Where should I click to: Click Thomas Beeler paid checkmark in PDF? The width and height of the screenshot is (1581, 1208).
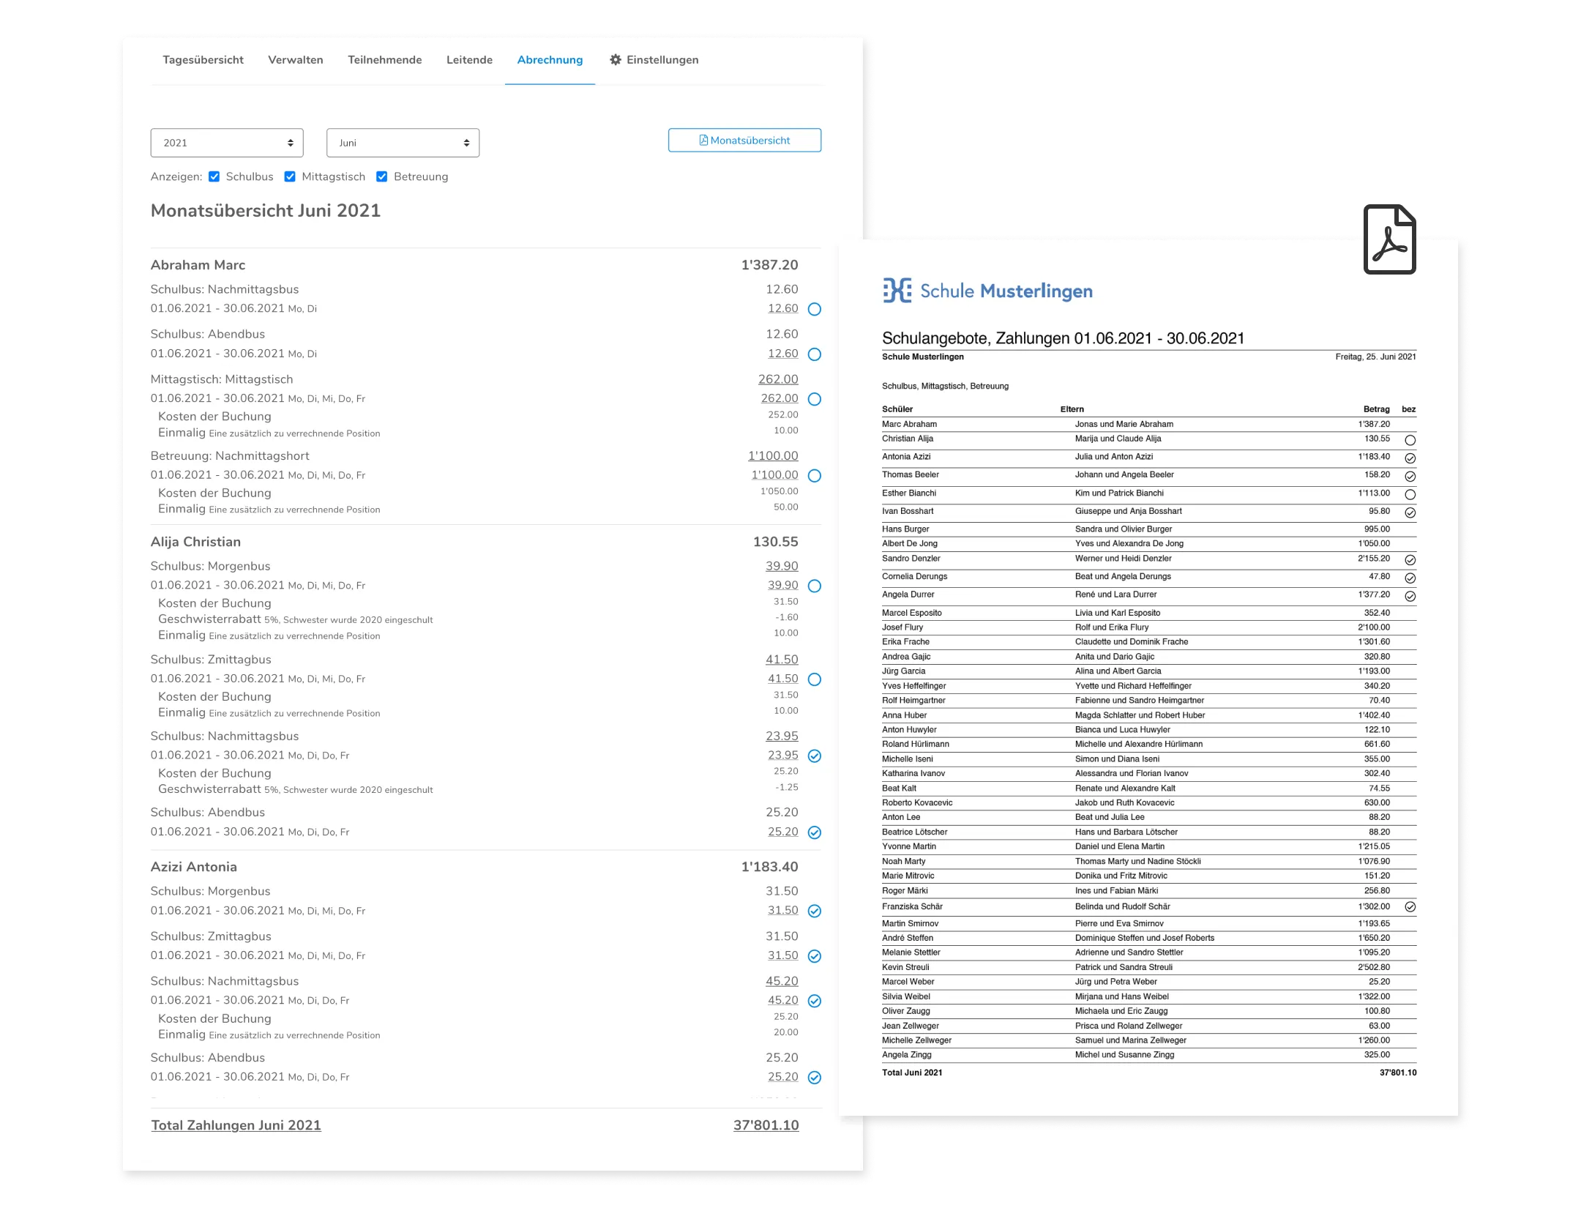1410,477
